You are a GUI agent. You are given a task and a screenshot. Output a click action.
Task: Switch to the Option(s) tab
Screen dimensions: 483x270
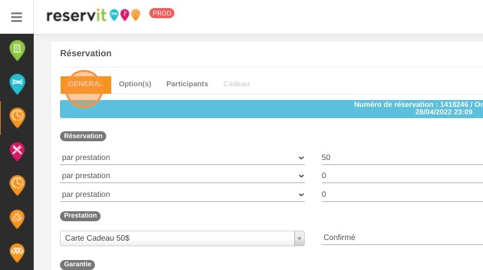(x=135, y=84)
